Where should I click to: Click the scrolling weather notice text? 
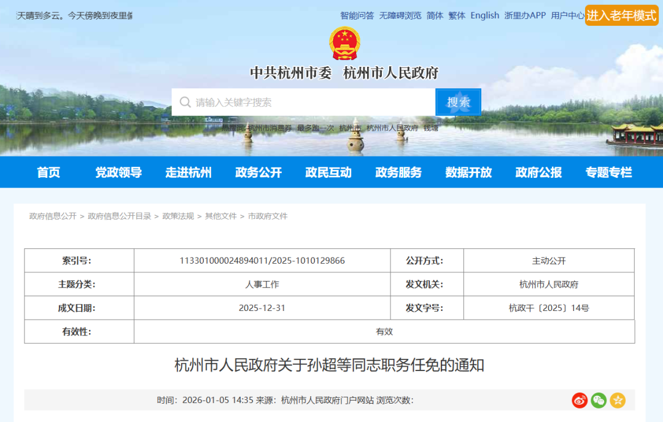74,15
